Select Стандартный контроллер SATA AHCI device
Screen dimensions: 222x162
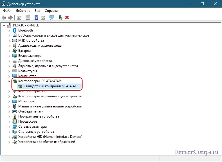(52, 86)
